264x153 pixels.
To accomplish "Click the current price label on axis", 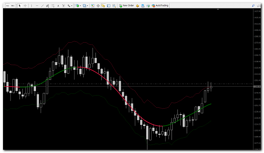I will (257, 87).
